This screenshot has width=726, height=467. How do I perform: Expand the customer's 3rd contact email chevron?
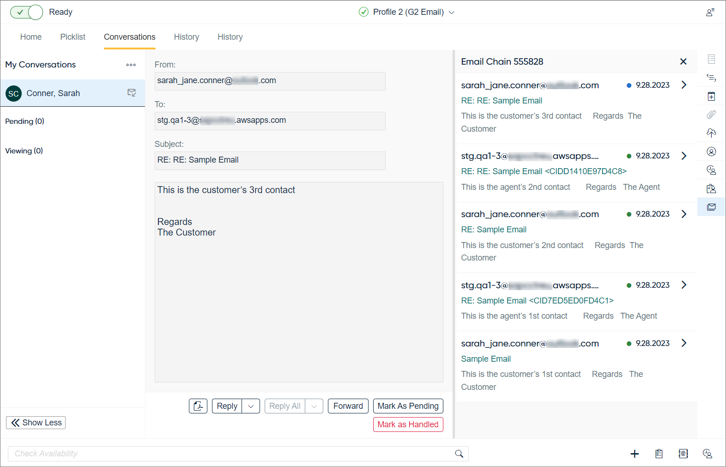(684, 85)
